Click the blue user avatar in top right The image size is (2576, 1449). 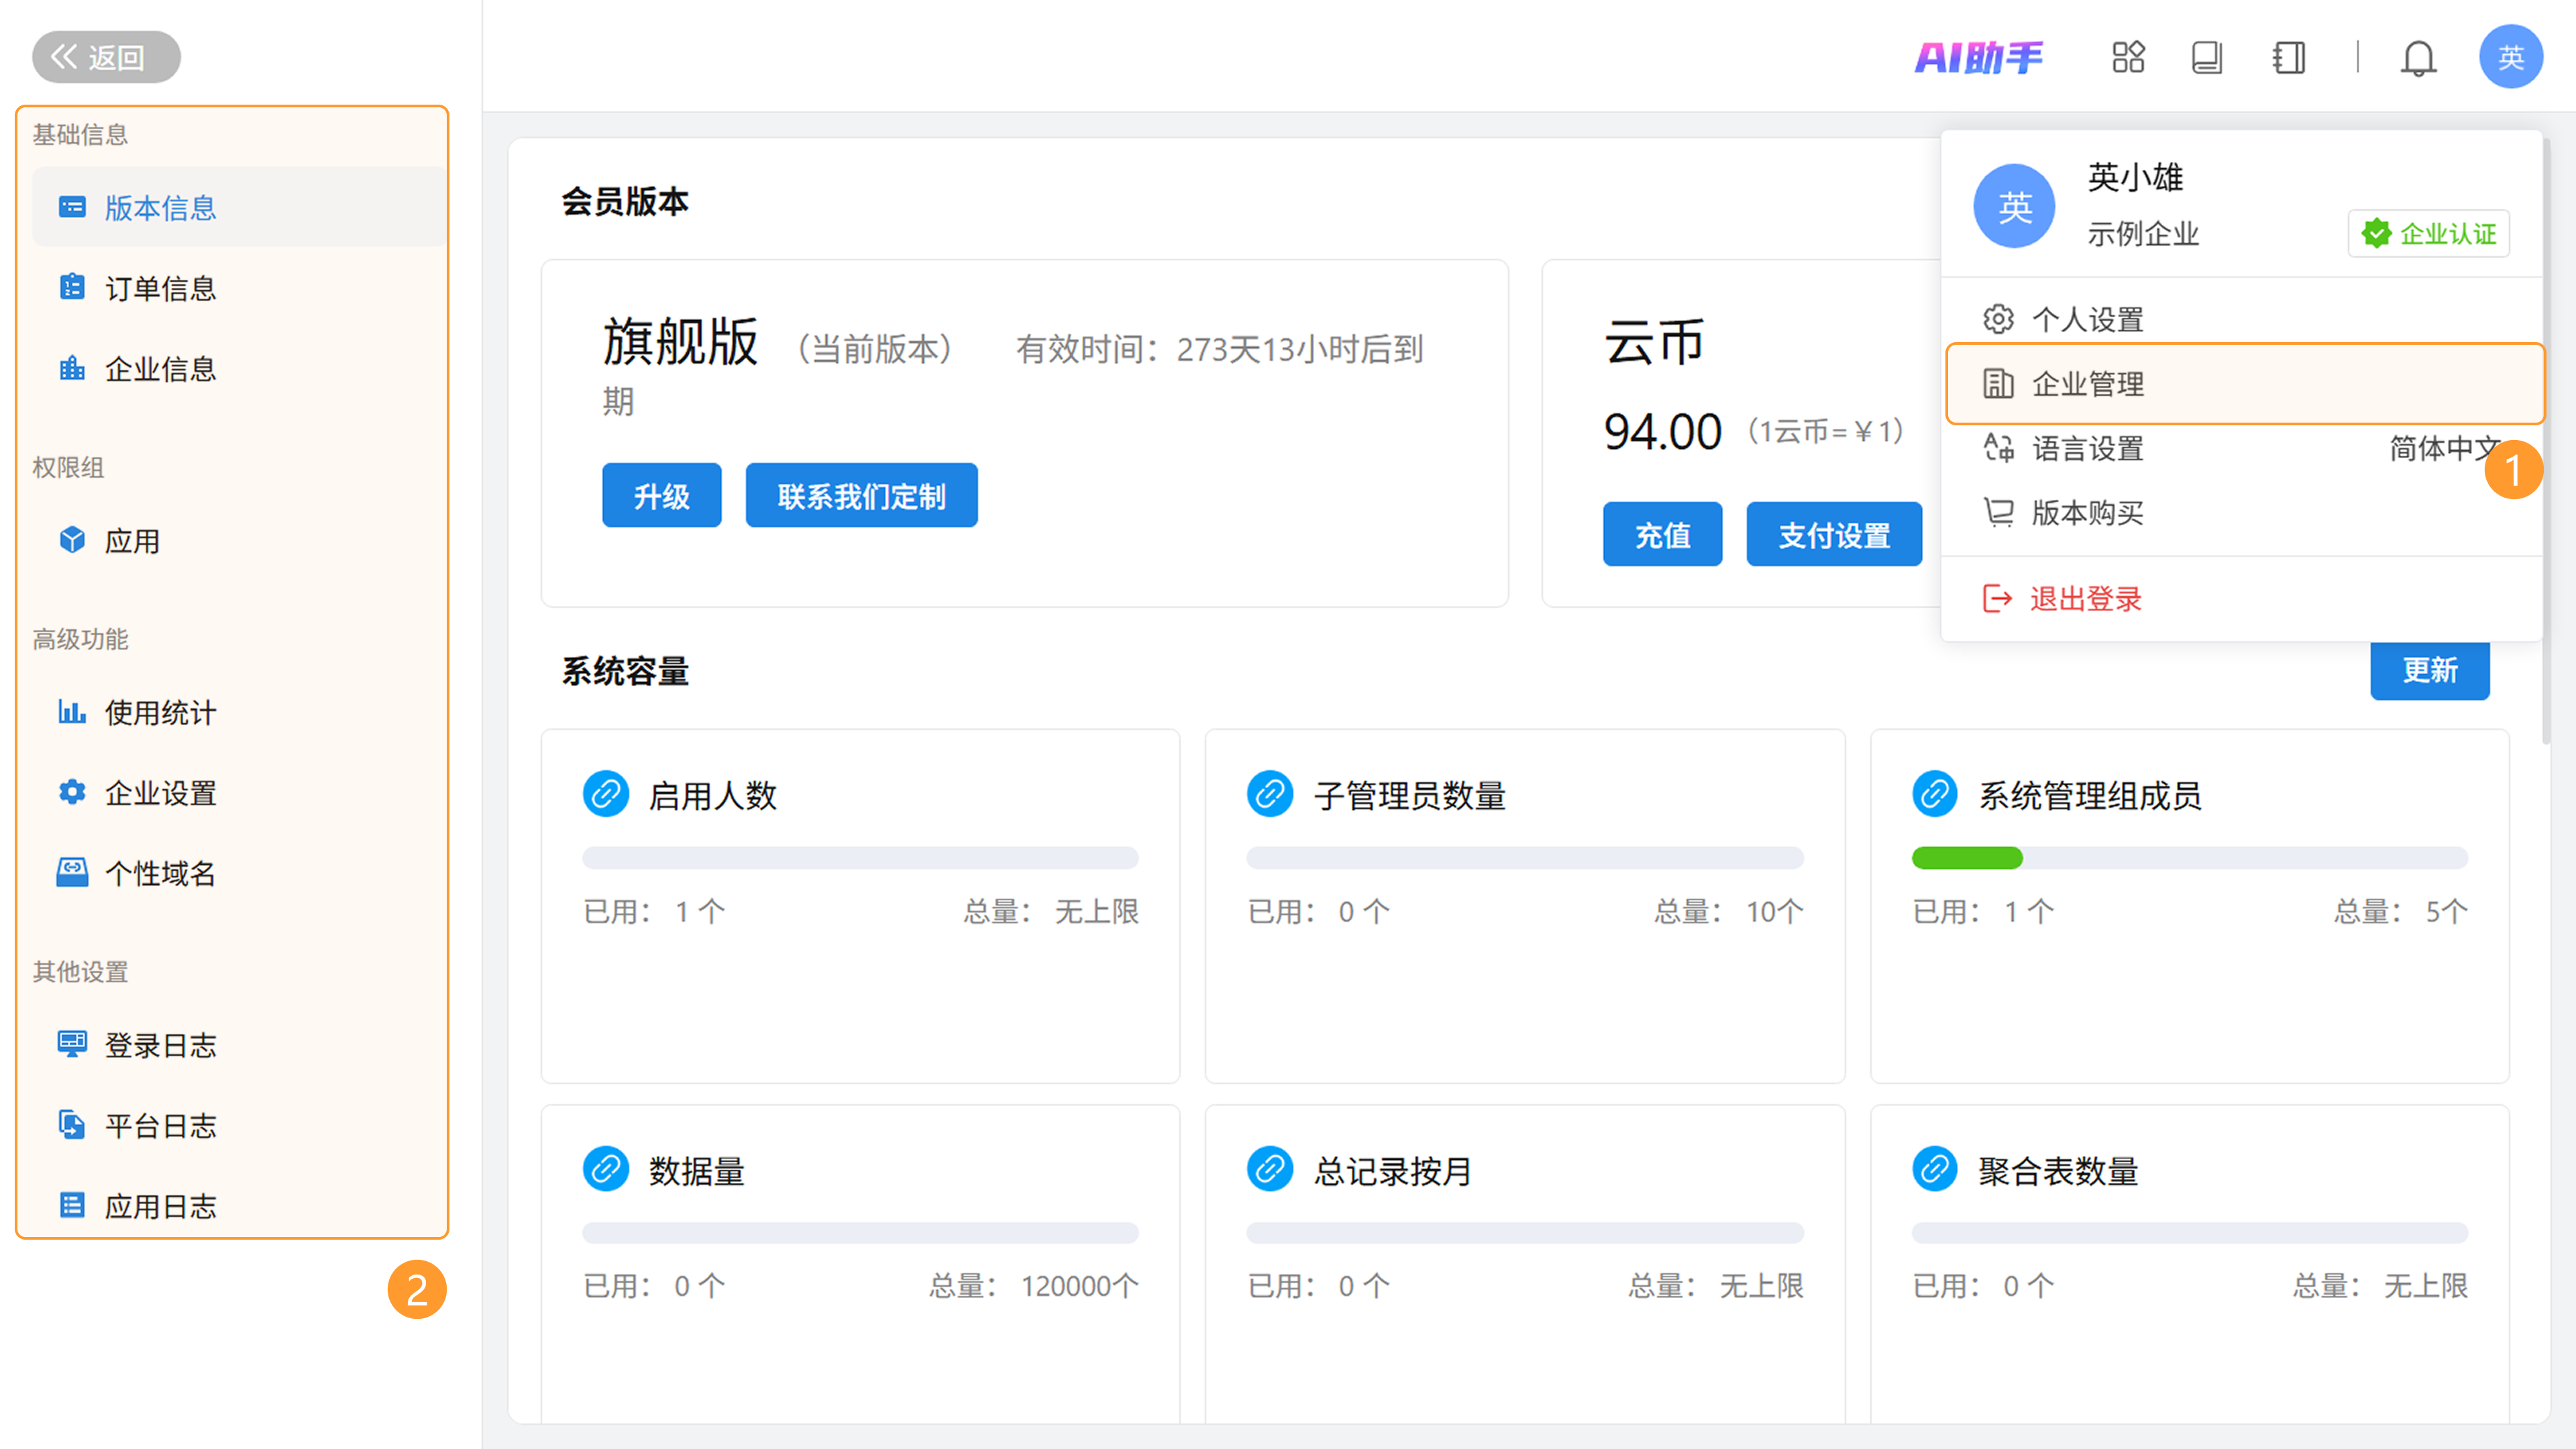point(2510,58)
